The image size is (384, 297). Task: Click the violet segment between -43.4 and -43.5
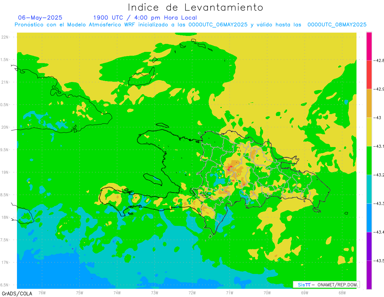[x=369, y=246]
